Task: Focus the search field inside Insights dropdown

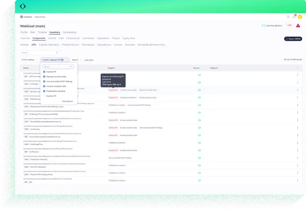Action: (58, 67)
